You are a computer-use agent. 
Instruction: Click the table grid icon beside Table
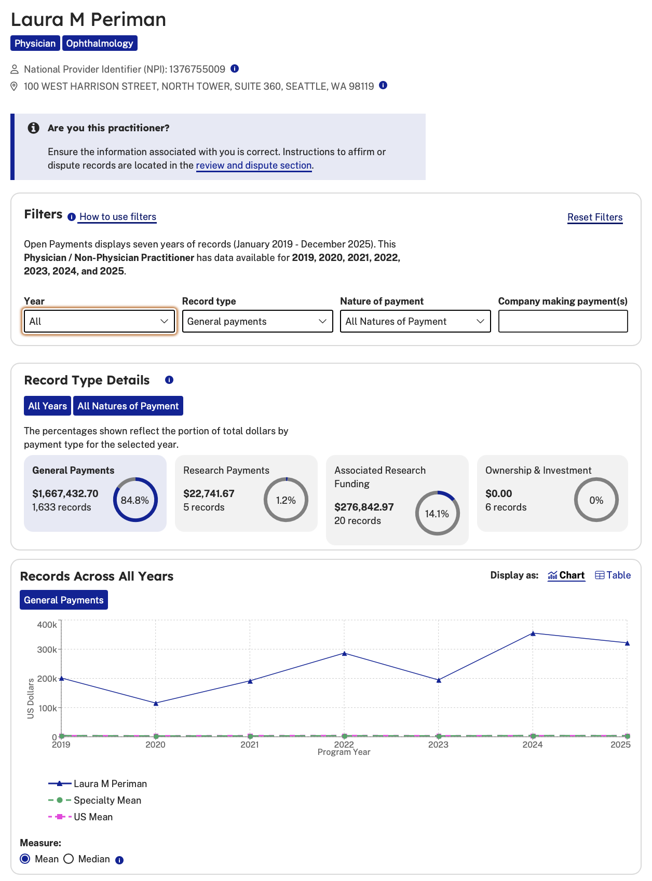[600, 575]
